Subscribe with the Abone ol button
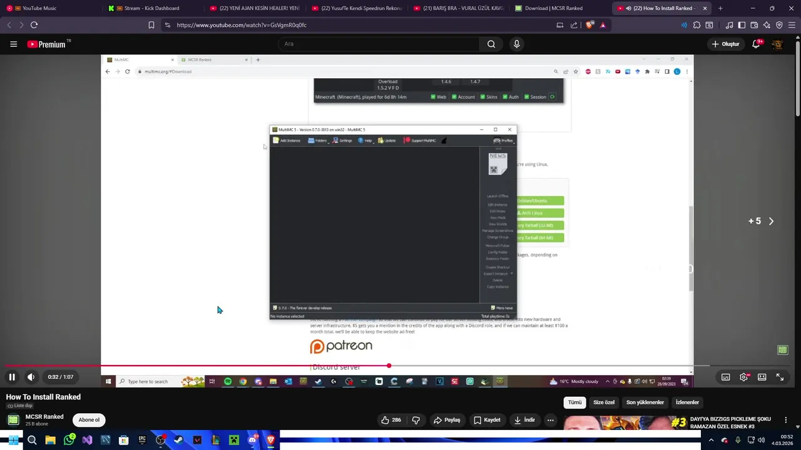Viewport: 801px width, 450px height. (89, 420)
